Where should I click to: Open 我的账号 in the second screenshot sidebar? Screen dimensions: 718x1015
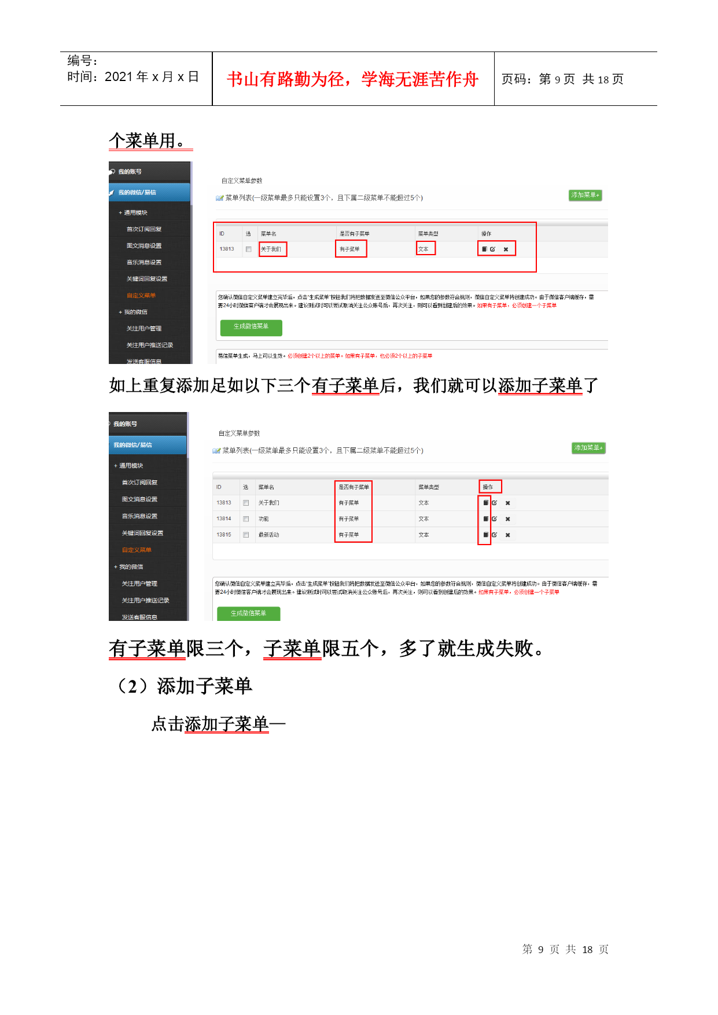(126, 424)
